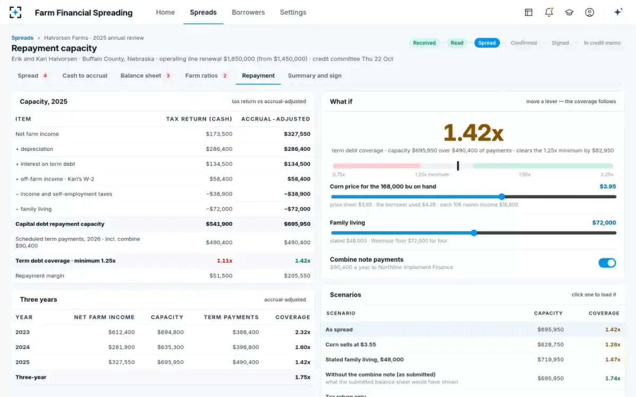Image resolution: width=636 pixels, height=397 pixels.
Task: Load the Stated family living, $48,000 scenario
Action: tap(473, 359)
